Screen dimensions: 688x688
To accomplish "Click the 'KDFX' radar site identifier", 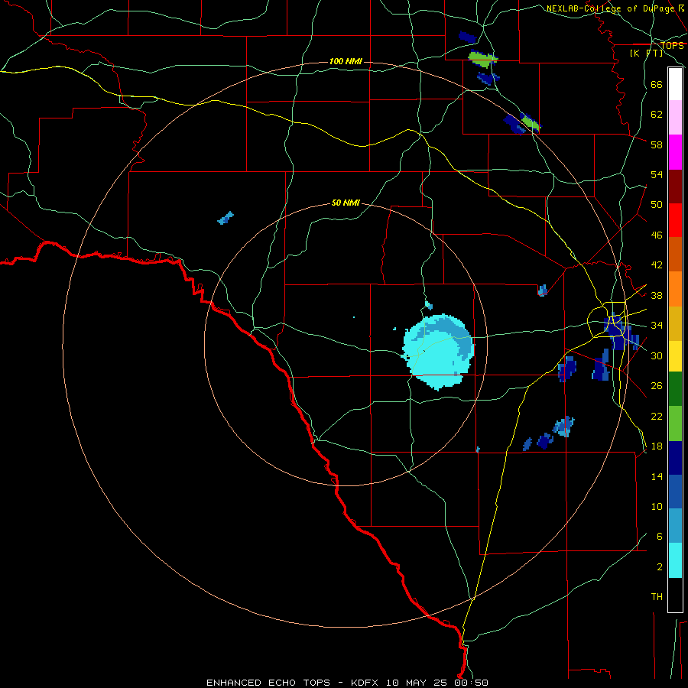I will click(x=366, y=683).
